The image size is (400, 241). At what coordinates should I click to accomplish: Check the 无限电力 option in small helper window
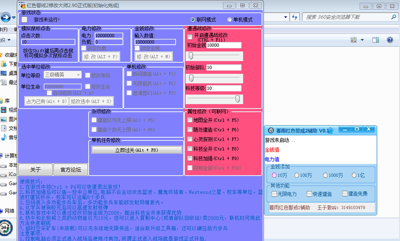[274, 194]
